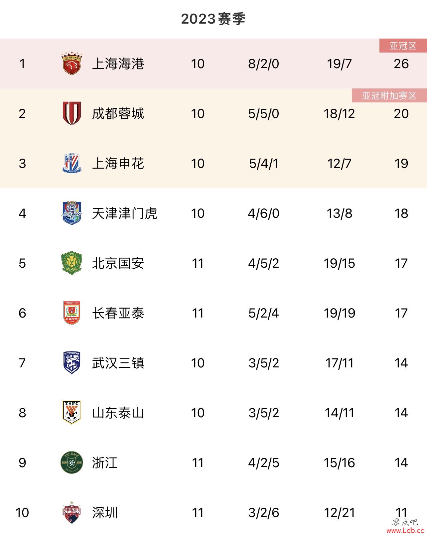Open the 上海海港 team name
The height and width of the screenshot is (534, 427).
[118, 64]
